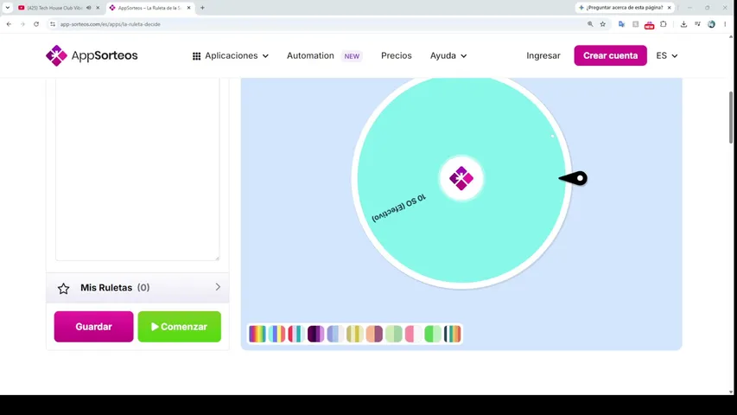Viewport: 737px width, 415px height.
Task: Click the red NEW extension icon
Action: (x=649, y=24)
